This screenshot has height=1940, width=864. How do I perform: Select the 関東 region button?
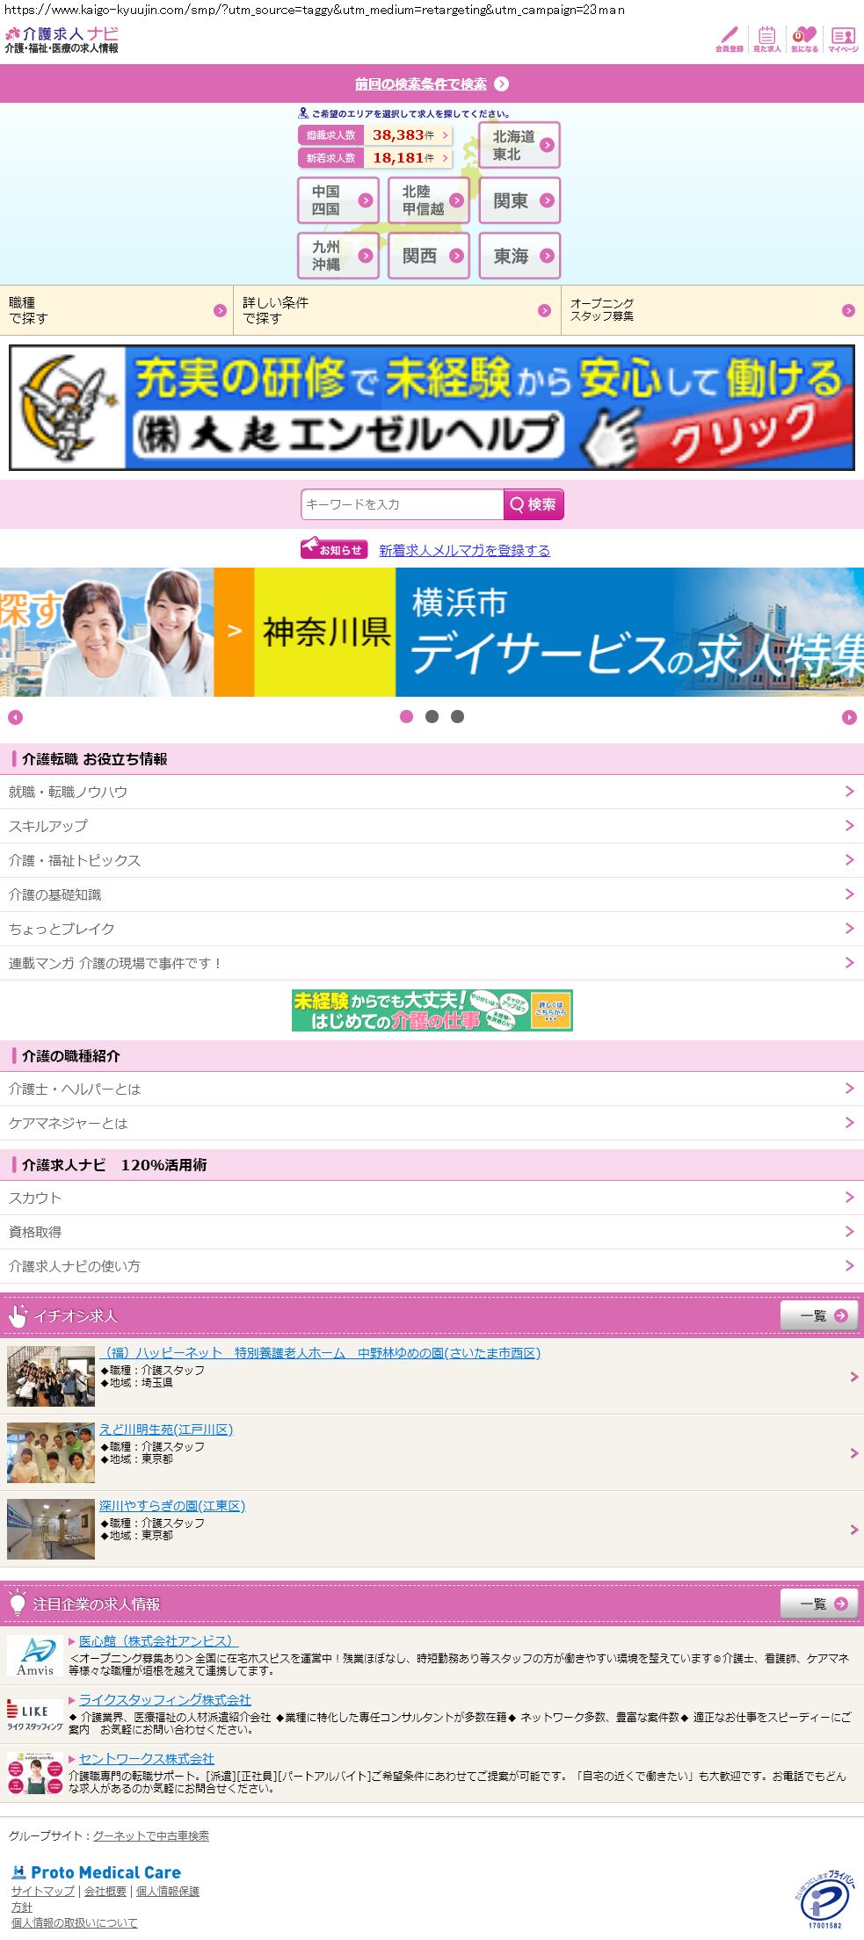pos(519,200)
